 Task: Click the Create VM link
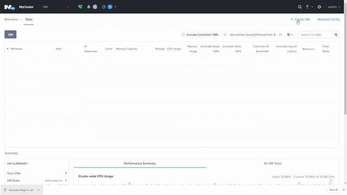click(300, 19)
